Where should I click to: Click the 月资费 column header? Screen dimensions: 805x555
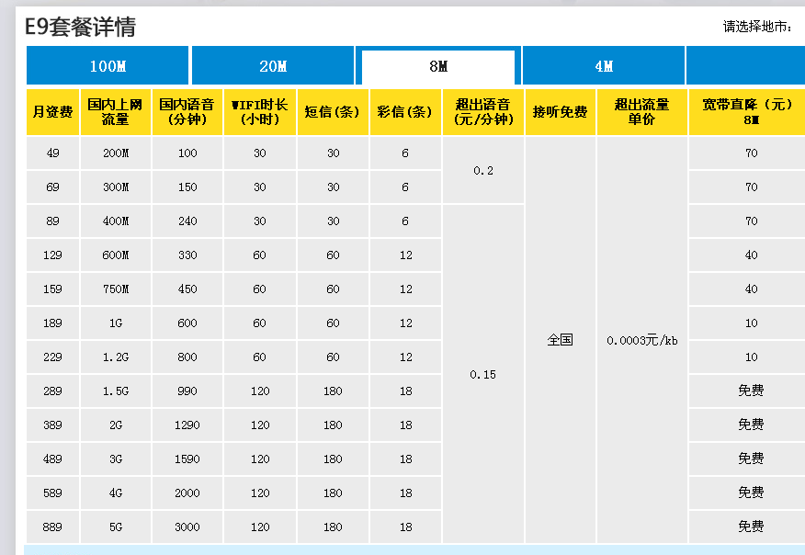(52, 112)
